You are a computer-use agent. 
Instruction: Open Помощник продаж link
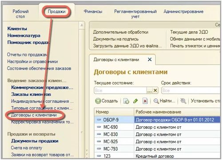pyautogui.click(x=28, y=42)
